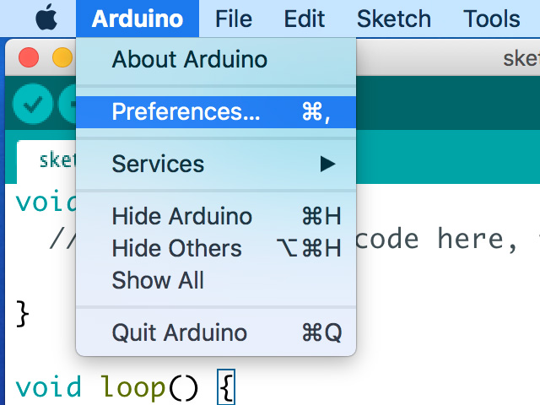Close the sketch window with red button
Viewport: 540px width, 405px height.
click(29, 58)
